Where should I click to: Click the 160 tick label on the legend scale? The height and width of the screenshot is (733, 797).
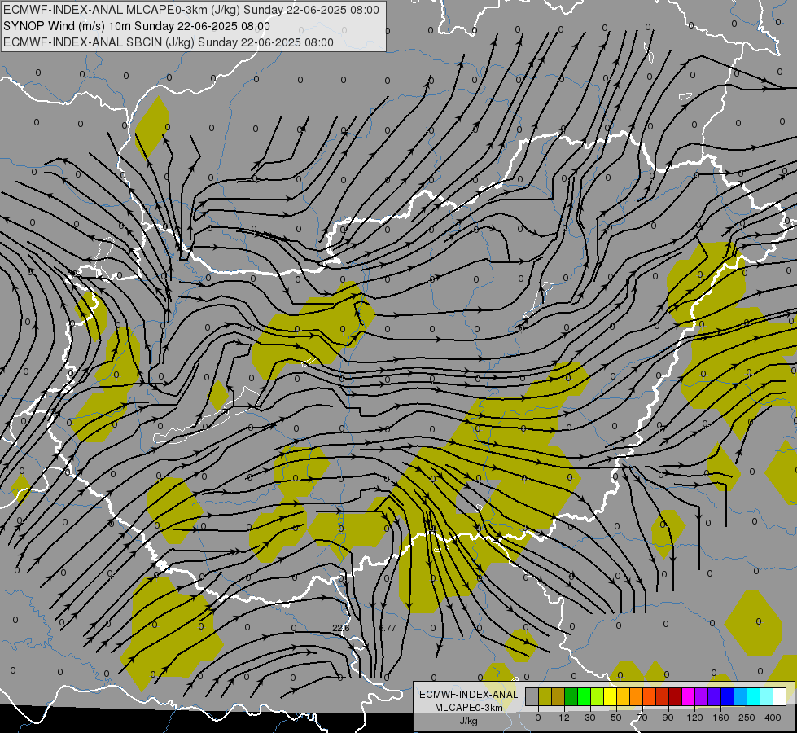coord(720,718)
